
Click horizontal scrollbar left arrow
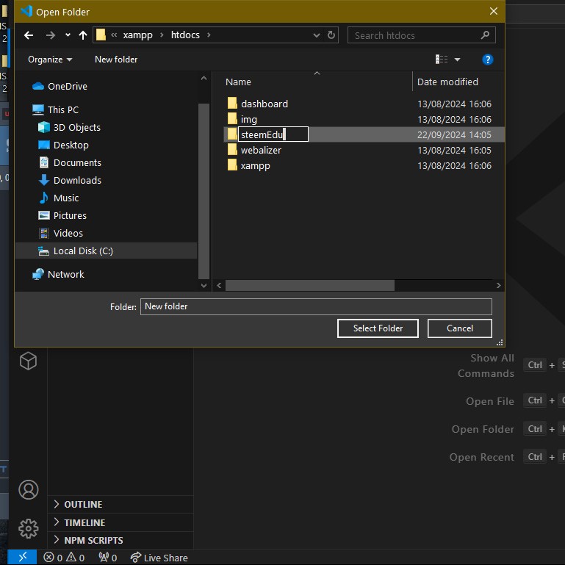(x=219, y=285)
